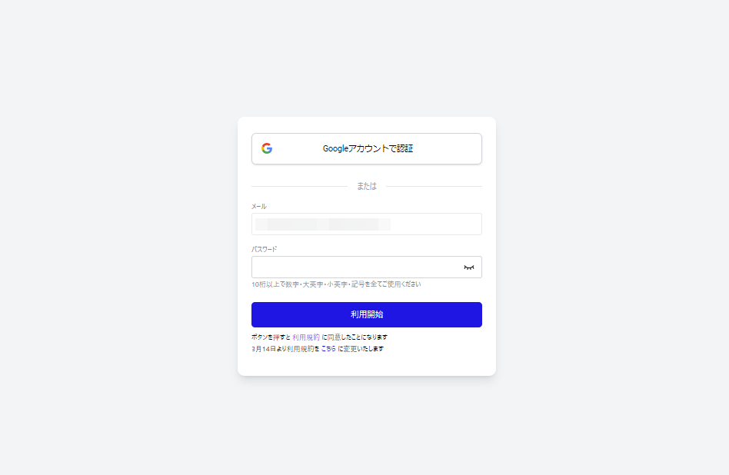The height and width of the screenshot is (475, 729).
Task: Authenticate using the Google account button
Action: [x=367, y=149]
